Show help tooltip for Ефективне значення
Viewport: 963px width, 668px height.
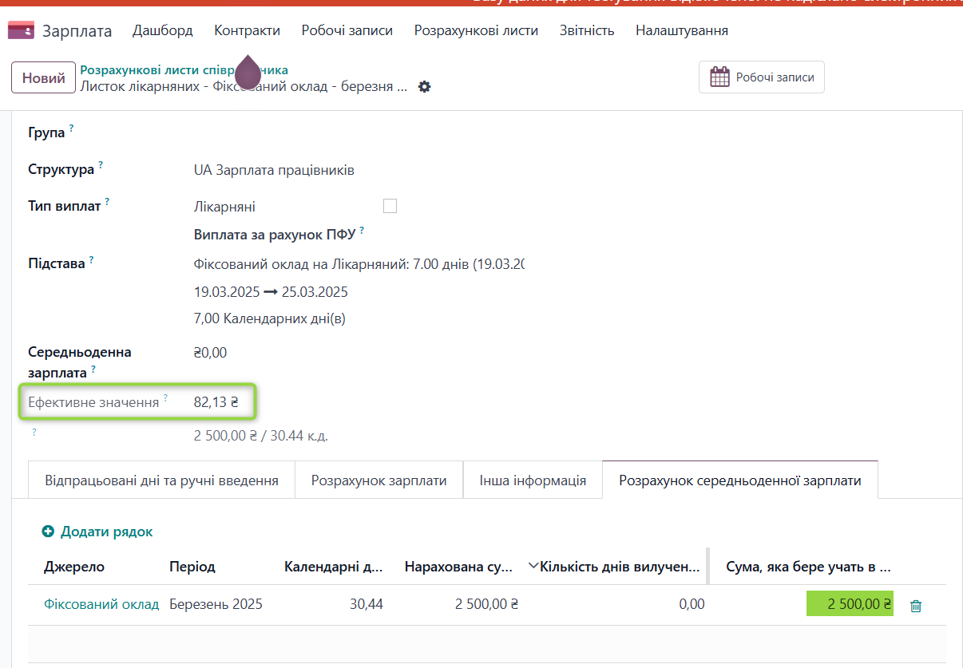pos(166,397)
